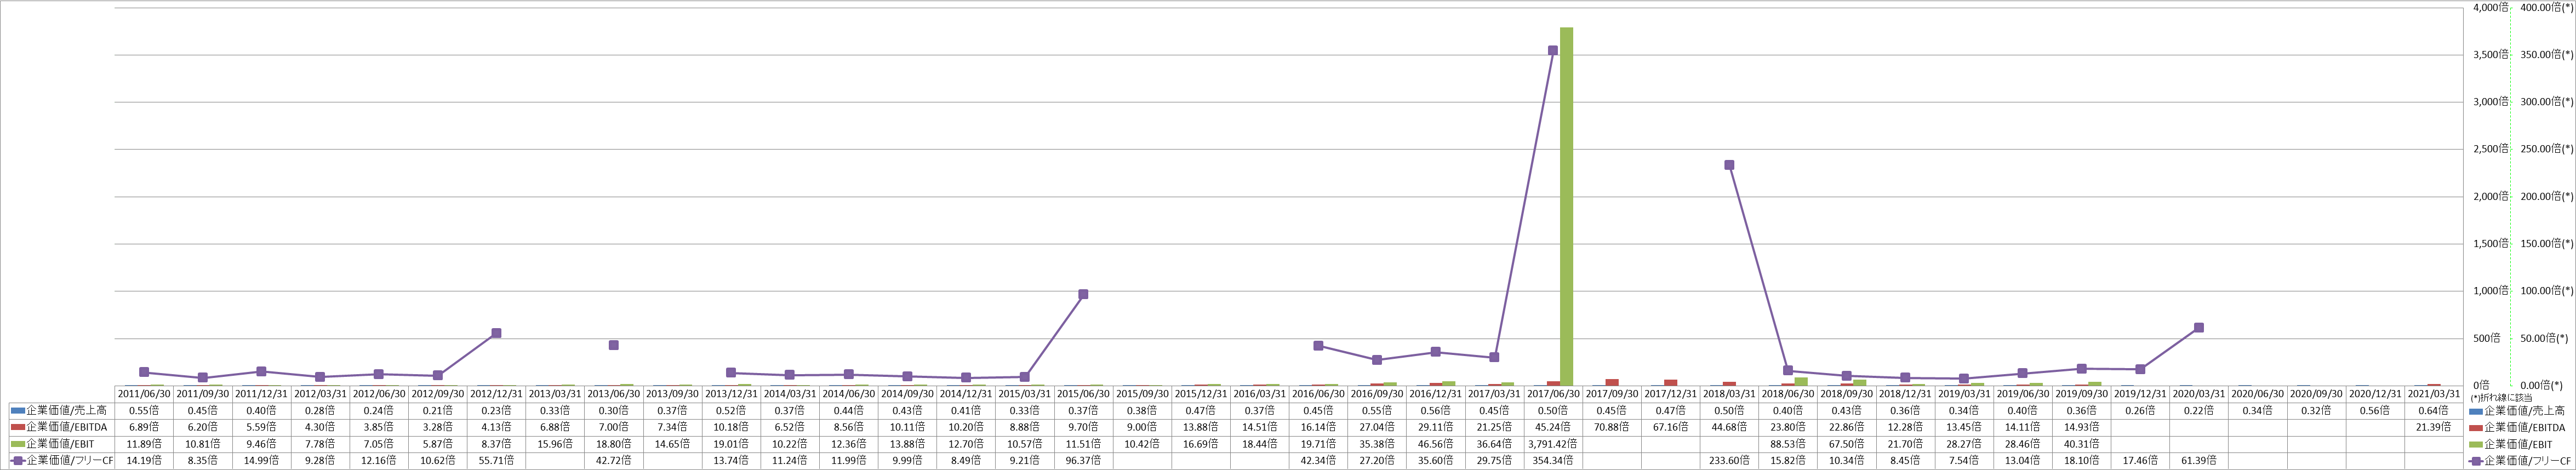Select the 45.24倍 EBITDA cell under 2017/06/30
The image size is (2576, 470).
(x=1553, y=427)
